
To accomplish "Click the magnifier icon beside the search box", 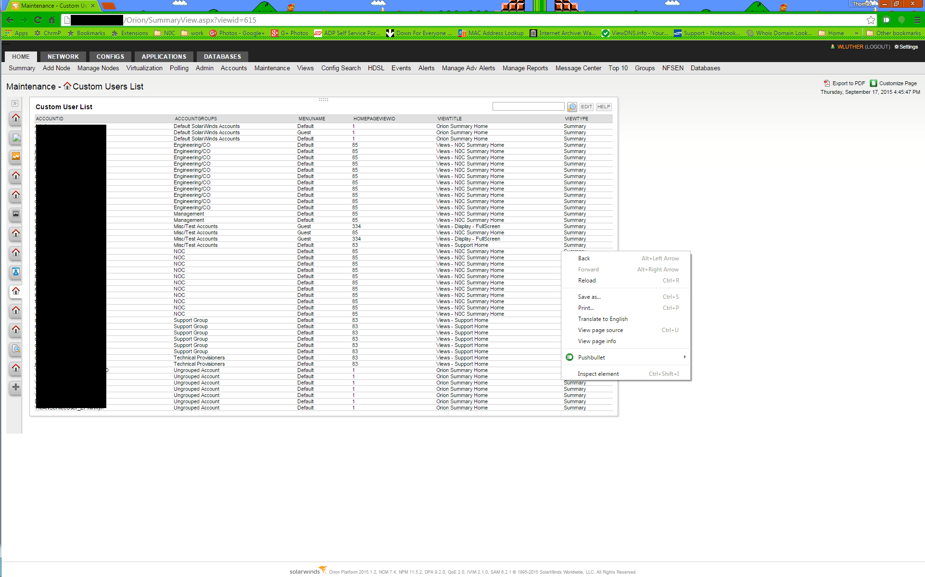I will click(x=572, y=106).
